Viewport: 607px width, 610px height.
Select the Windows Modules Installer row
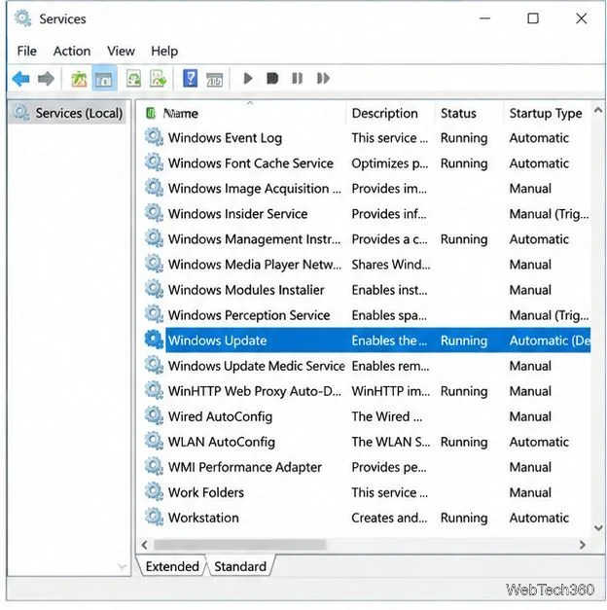coord(367,290)
